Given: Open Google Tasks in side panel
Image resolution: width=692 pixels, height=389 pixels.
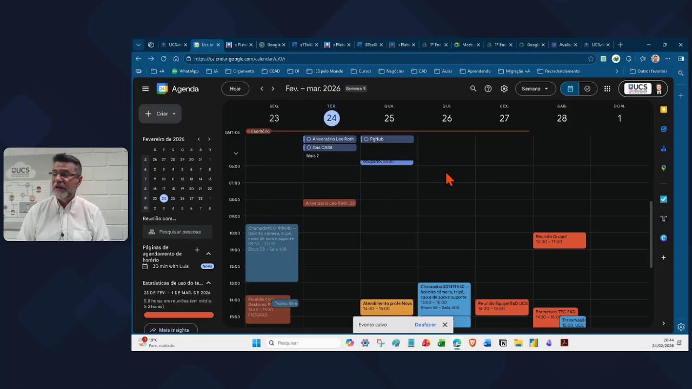Looking at the screenshot, I should [x=663, y=129].
